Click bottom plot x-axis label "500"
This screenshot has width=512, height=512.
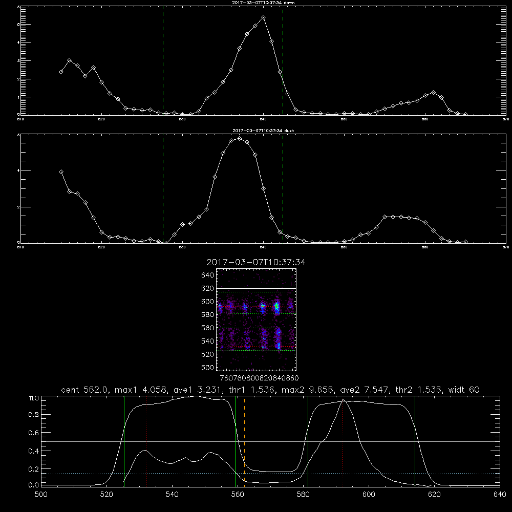[41, 495]
